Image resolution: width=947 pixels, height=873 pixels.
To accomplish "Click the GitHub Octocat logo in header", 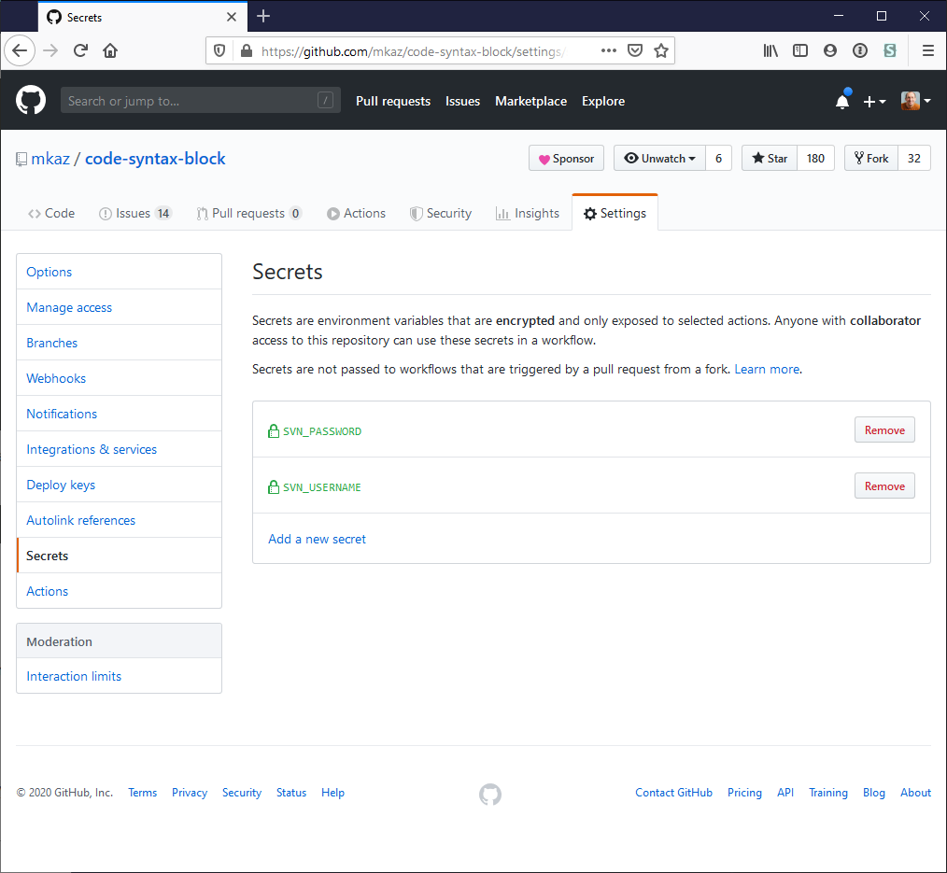I will (x=30, y=100).
